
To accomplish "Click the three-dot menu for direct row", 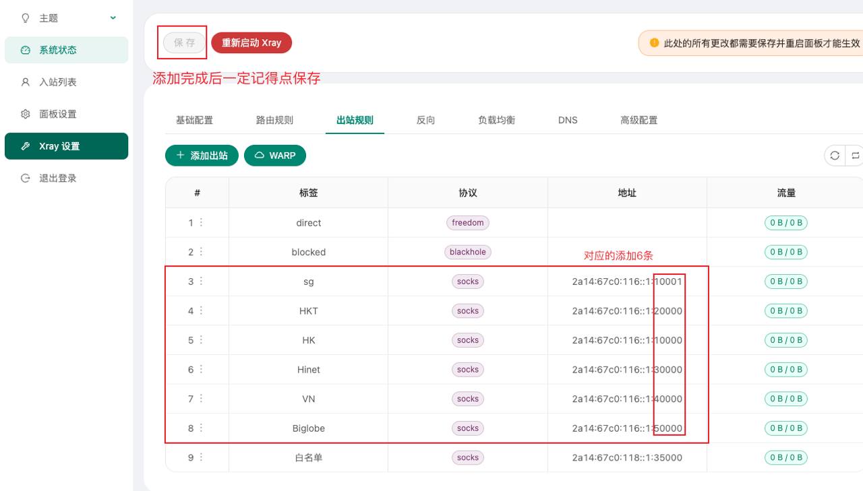I will 201,223.
